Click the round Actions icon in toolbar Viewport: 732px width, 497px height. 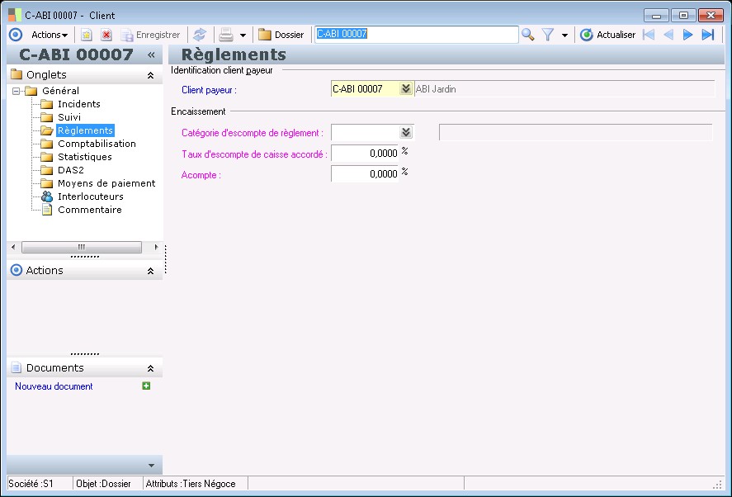16,35
